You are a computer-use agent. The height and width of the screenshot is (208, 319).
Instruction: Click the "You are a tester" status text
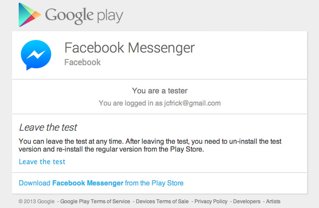point(160,91)
